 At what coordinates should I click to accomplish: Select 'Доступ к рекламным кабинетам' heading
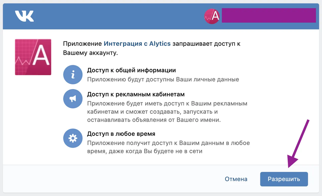tap(136, 94)
